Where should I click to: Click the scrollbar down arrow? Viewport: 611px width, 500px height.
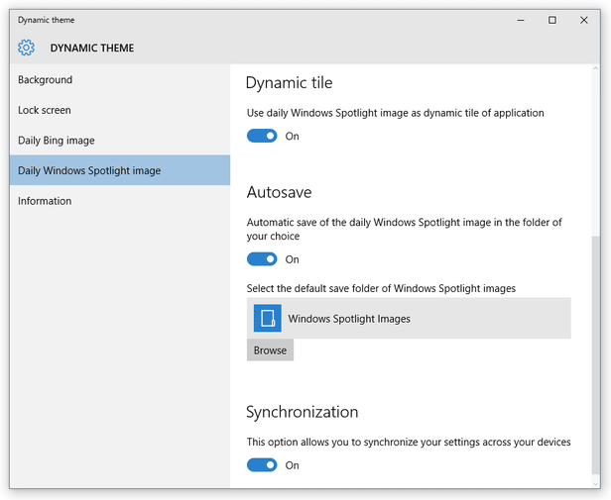tap(595, 483)
